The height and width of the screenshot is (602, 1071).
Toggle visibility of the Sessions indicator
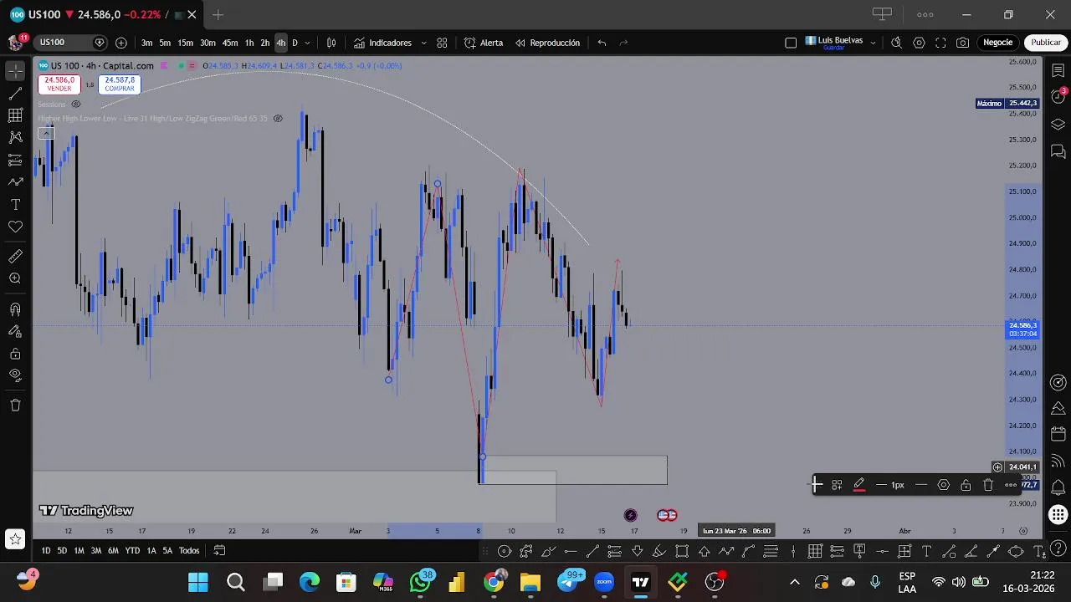tap(75, 105)
